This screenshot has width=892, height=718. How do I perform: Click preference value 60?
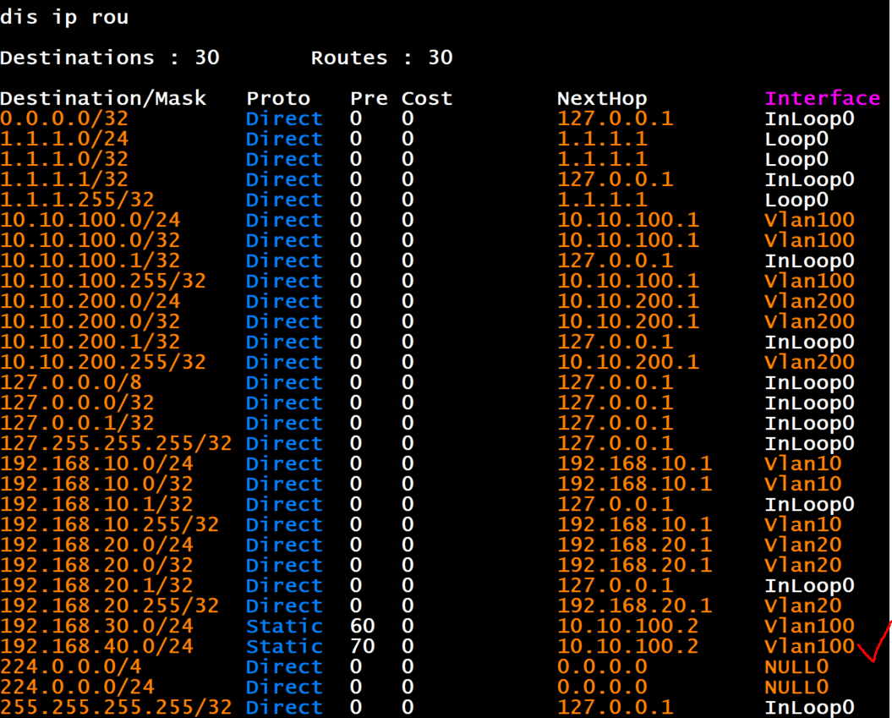point(363,626)
